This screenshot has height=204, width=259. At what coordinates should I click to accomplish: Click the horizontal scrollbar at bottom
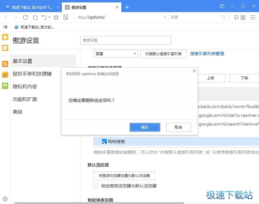(x=99, y=203)
